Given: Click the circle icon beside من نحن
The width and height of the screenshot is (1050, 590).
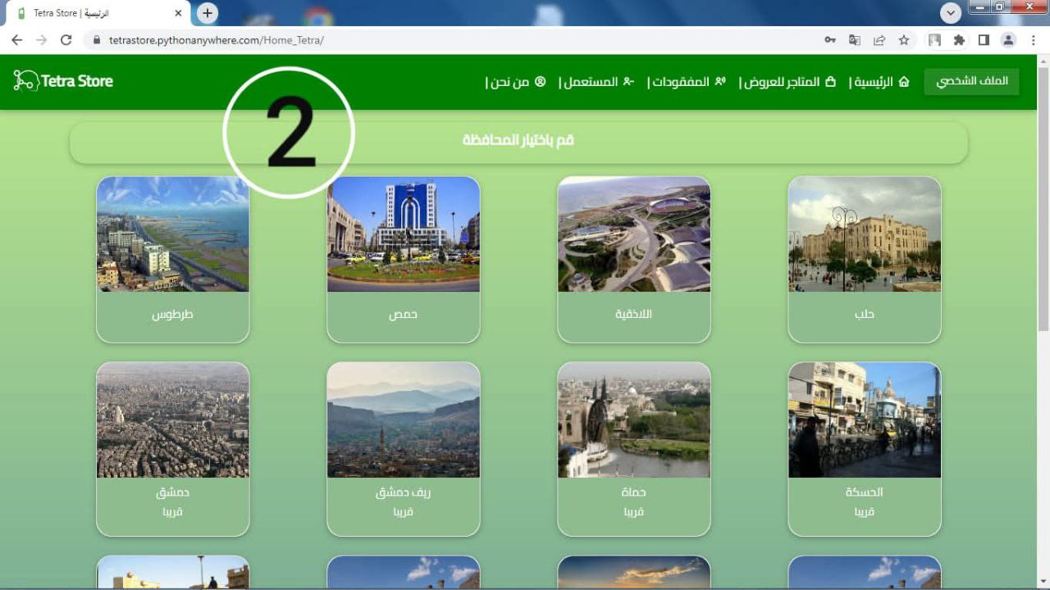Looking at the screenshot, I should (x=540, y=81).
